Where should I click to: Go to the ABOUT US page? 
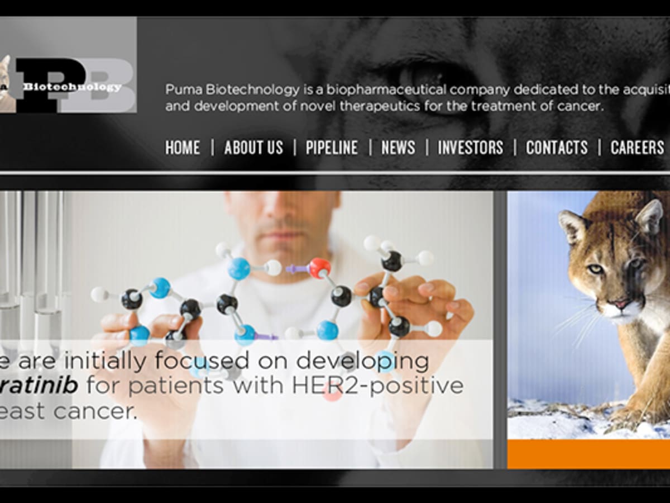point(253,148)
